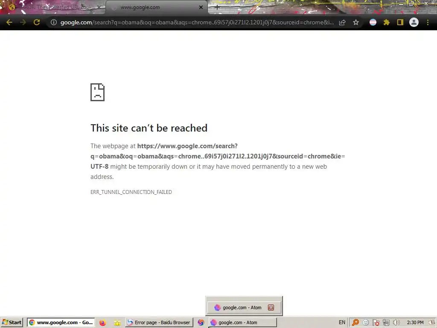The width and height of the screenshot is (437, 328).
Task: Close the Atom preview popup
Action: [x=271, y=307]
